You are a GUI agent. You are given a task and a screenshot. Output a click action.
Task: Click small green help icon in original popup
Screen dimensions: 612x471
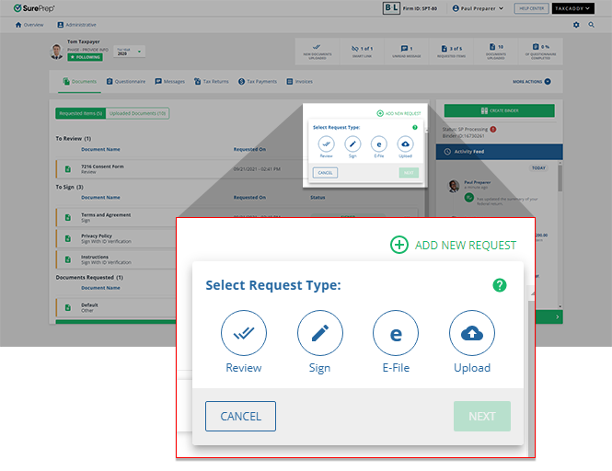point(415,127)
